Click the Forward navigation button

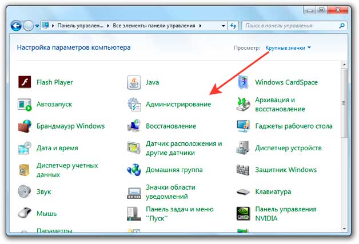click(x=29, y=26)
